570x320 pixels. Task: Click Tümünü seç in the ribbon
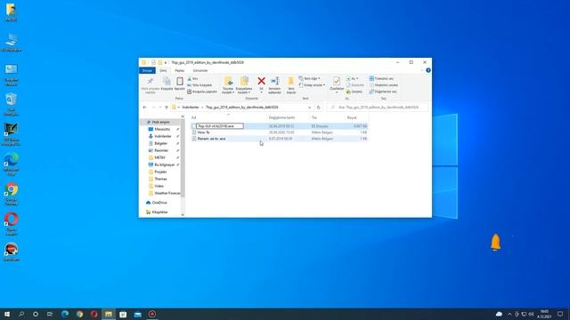click(x=381, y=78)
